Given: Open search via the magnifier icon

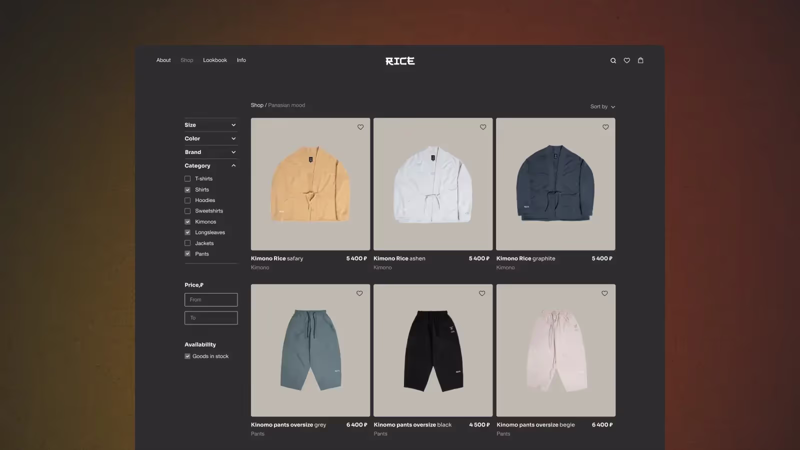Looking at the screenshot, I should click(613, 60).
